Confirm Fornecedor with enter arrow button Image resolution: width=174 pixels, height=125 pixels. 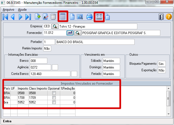point(70,33)
